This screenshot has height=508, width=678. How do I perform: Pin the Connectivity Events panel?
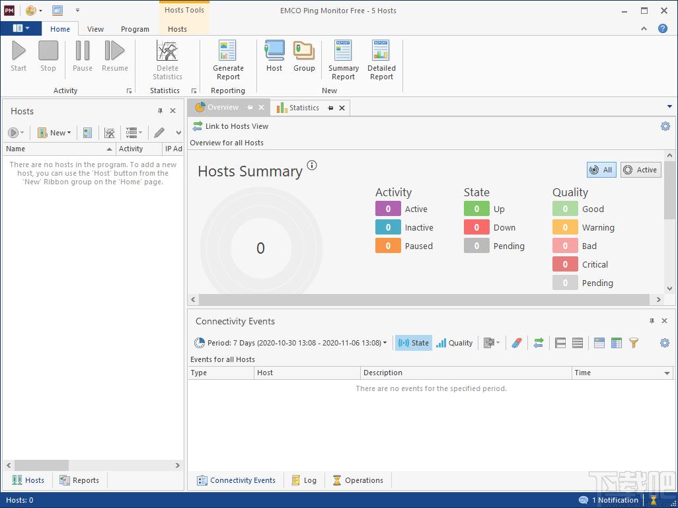click(652, 321)
